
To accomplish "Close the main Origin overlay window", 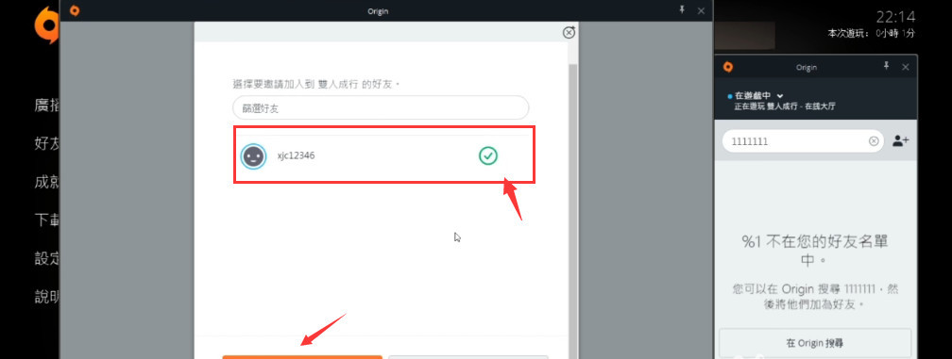I will 701,10.
